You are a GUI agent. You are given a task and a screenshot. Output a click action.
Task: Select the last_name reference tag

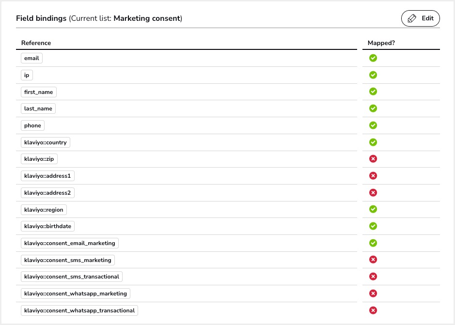pos(38,108)
